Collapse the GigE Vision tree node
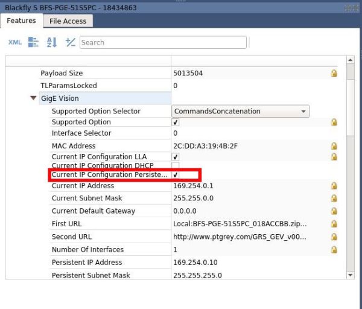The height and width of the screenshot is (309, 362). (x=33, y=98)
